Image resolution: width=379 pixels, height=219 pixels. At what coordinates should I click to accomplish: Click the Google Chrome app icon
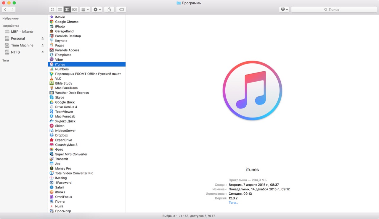click(52, 22)
